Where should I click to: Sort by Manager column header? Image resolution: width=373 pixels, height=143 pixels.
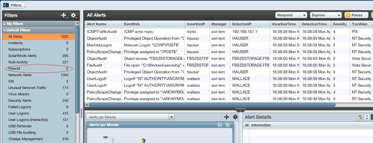(x=220, y=24)
